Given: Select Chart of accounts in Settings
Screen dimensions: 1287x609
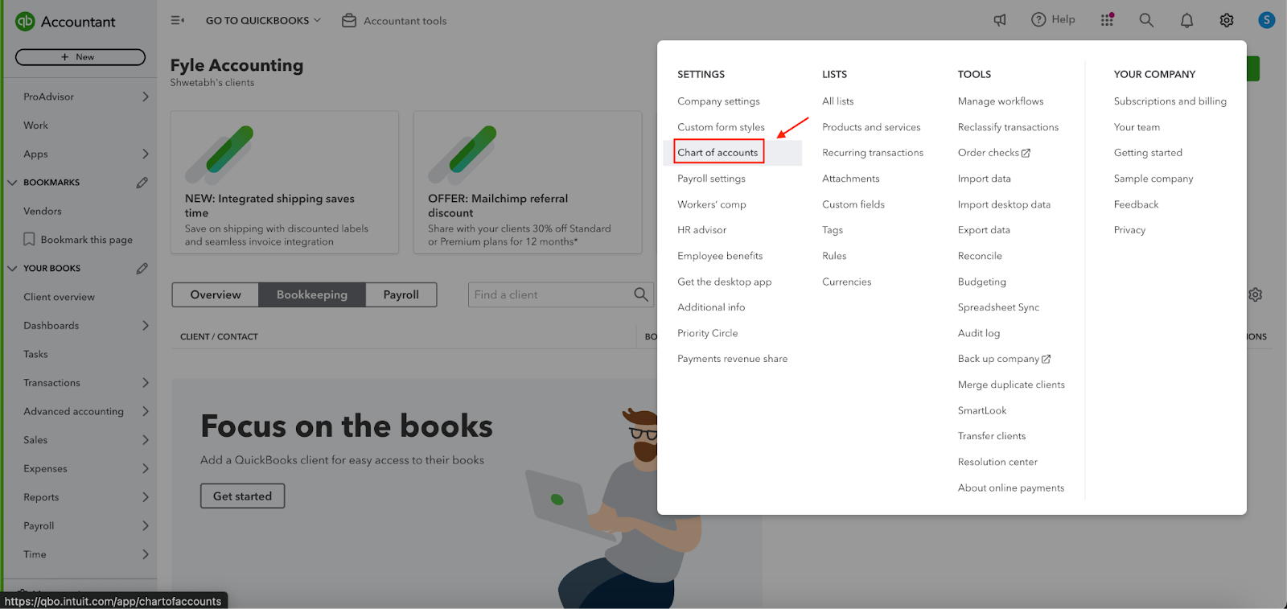Looking at the screenshot, I should point(718,152).
